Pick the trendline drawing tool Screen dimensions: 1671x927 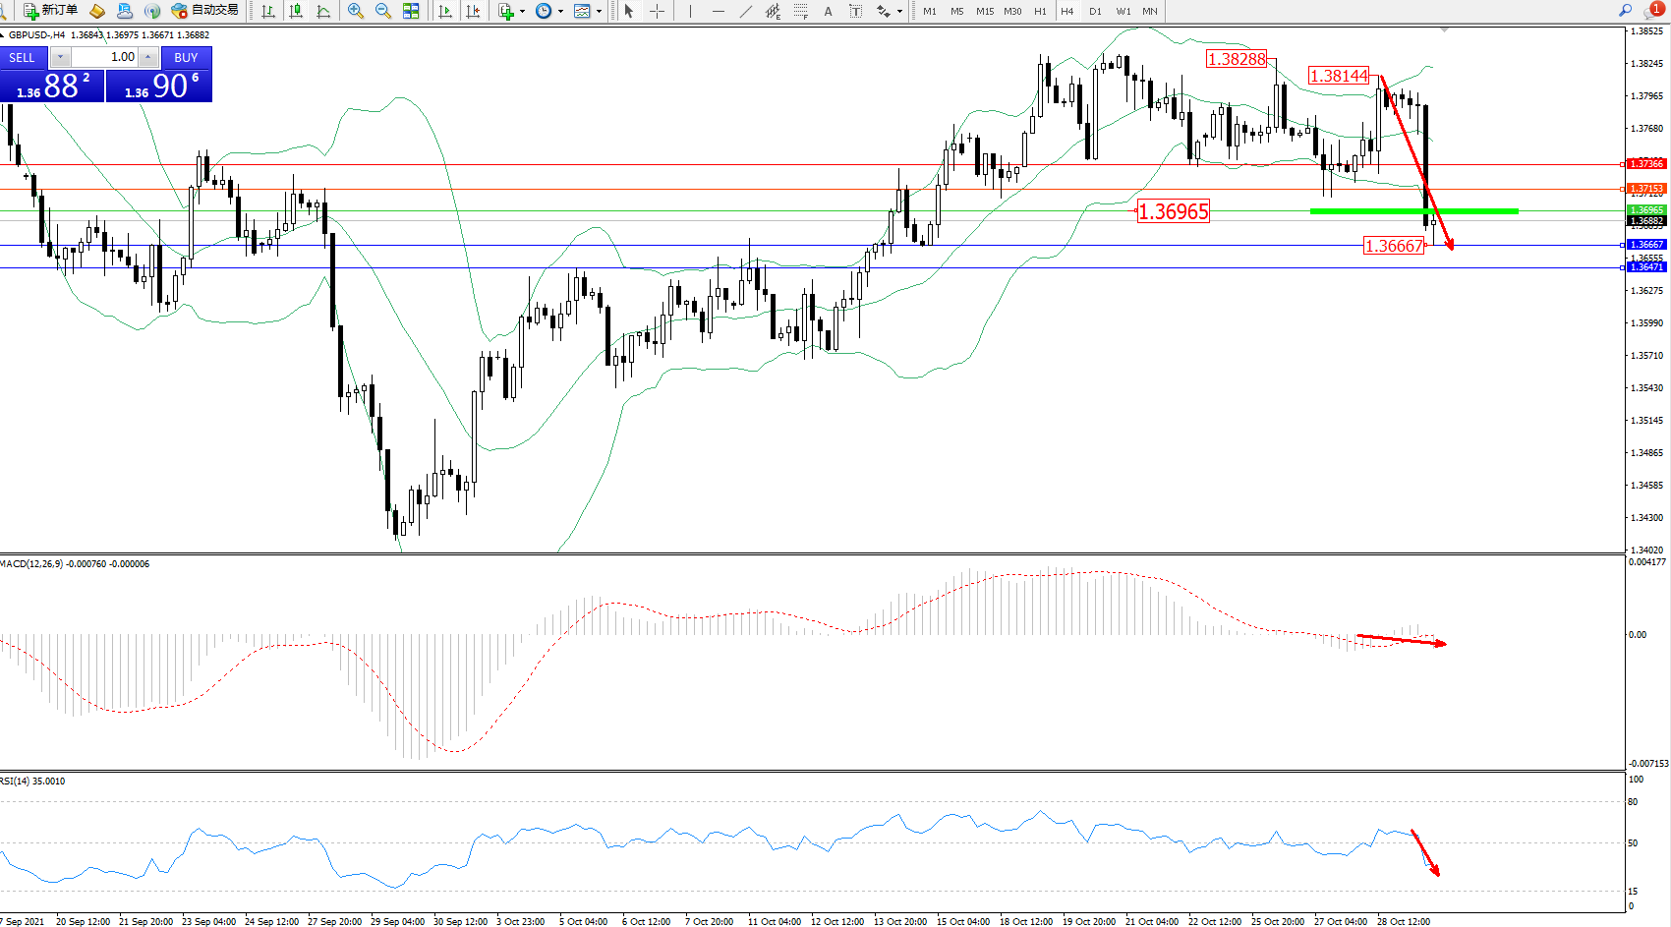point(746,11)
